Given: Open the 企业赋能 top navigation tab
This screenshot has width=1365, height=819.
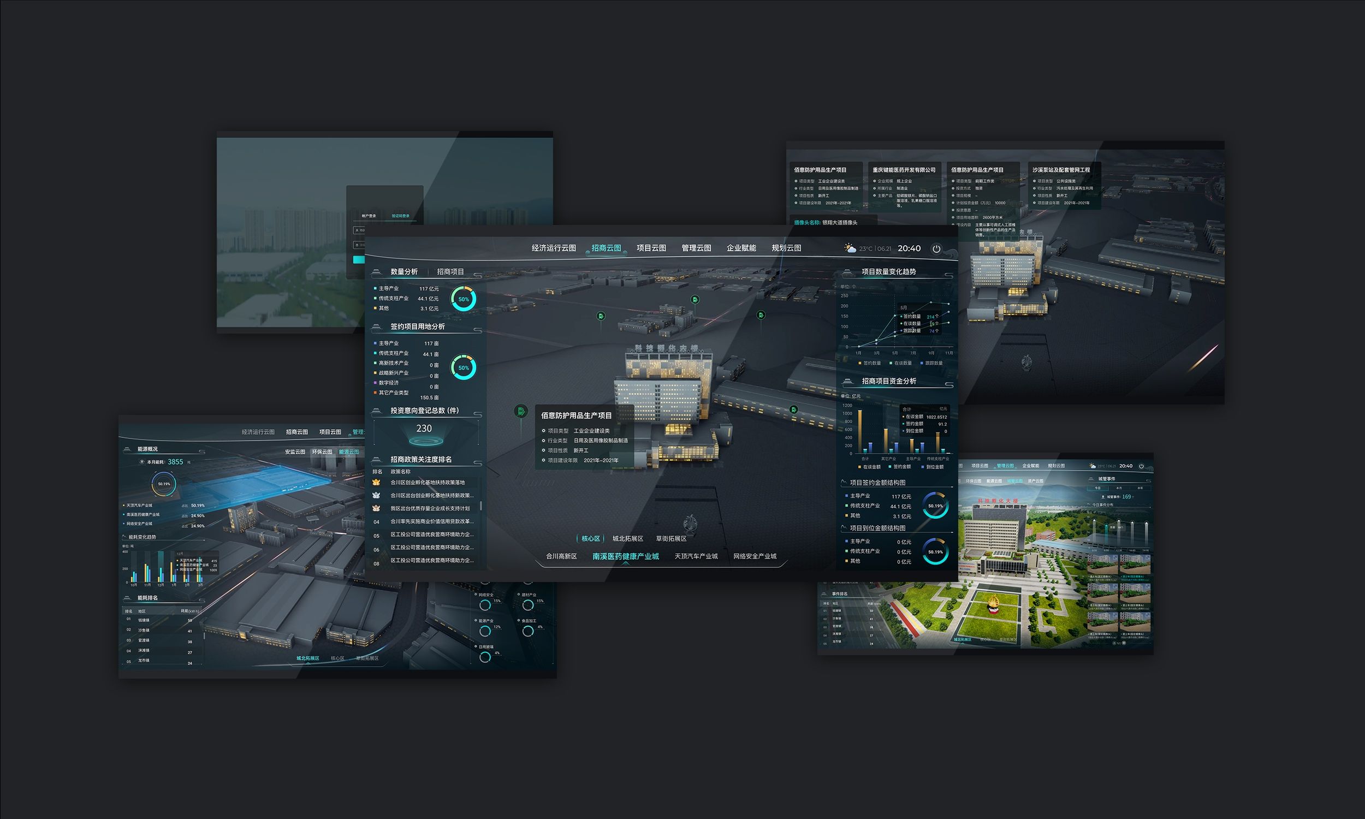Looking at the screenshot, I should coord(741,248).
